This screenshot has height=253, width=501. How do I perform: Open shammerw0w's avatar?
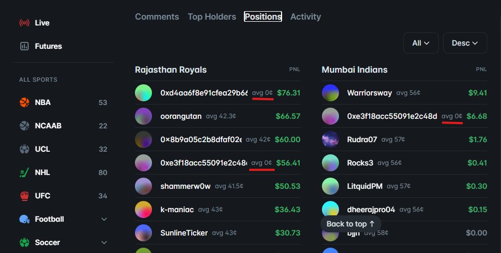[x=143, y=186]
